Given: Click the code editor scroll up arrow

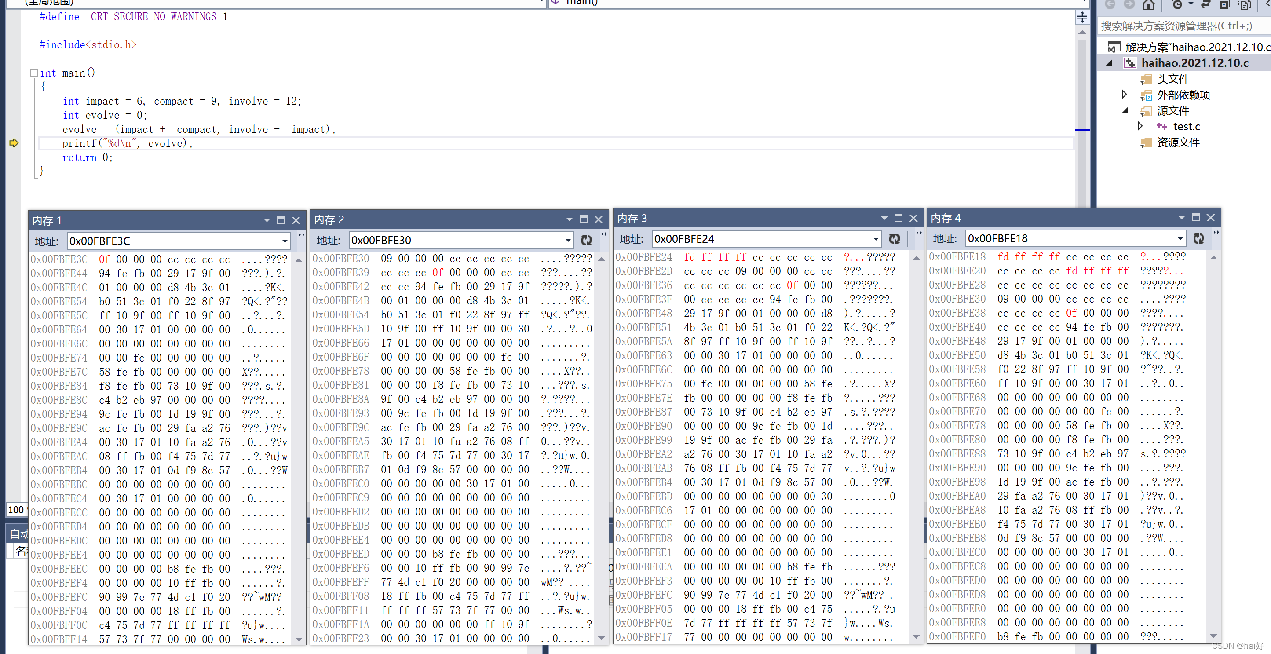Looking at the screenshot, I should pyautogui.click(x=1082, y=33).
